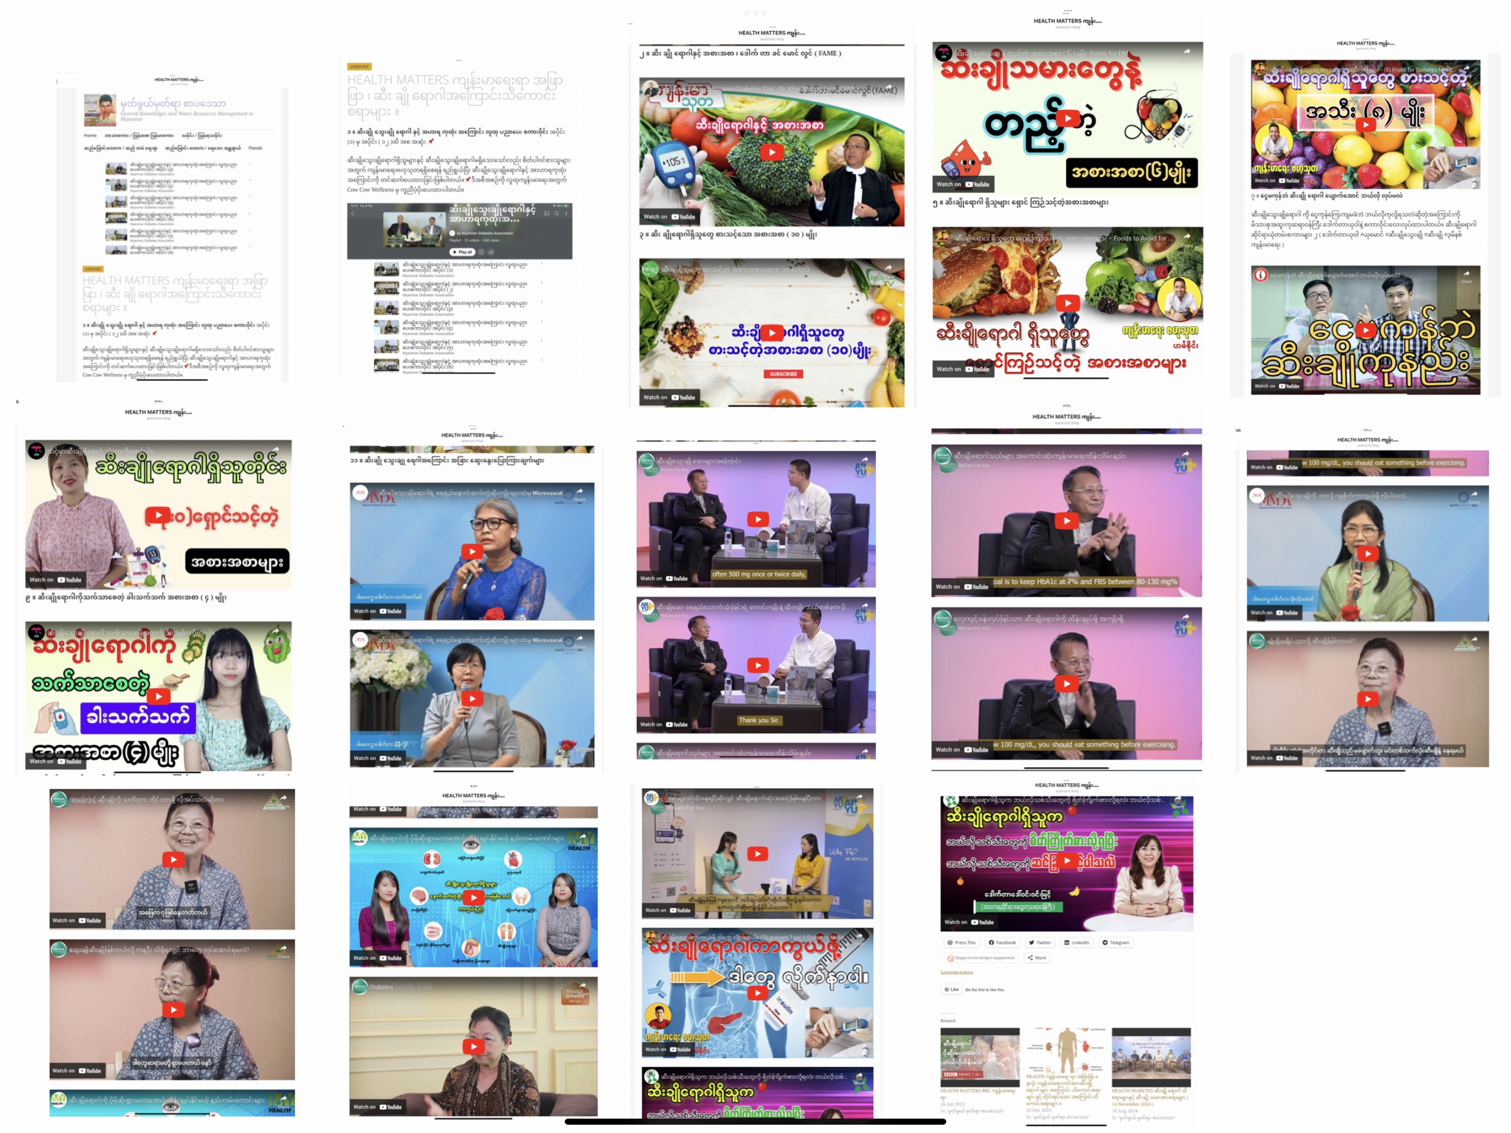Click the Press This share button

pos(962,942)
